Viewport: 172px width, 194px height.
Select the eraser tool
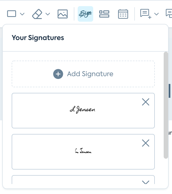[37, 14]
